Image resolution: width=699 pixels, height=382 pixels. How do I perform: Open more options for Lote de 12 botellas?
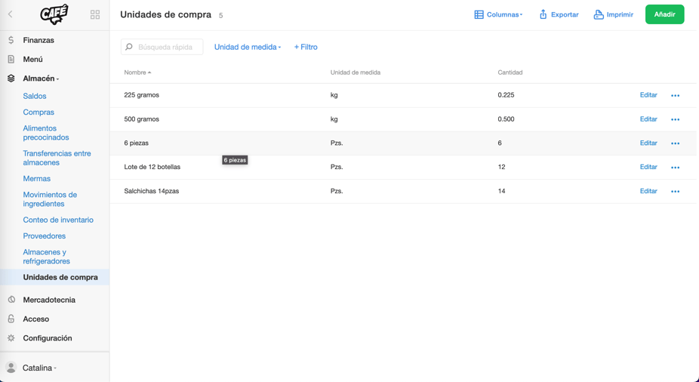tap(676, 168)
